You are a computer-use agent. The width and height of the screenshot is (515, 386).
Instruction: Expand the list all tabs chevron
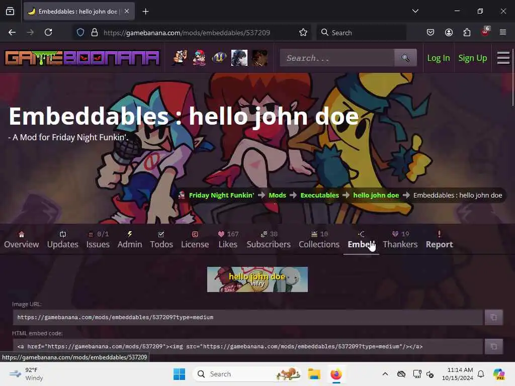tap(415, 11)
